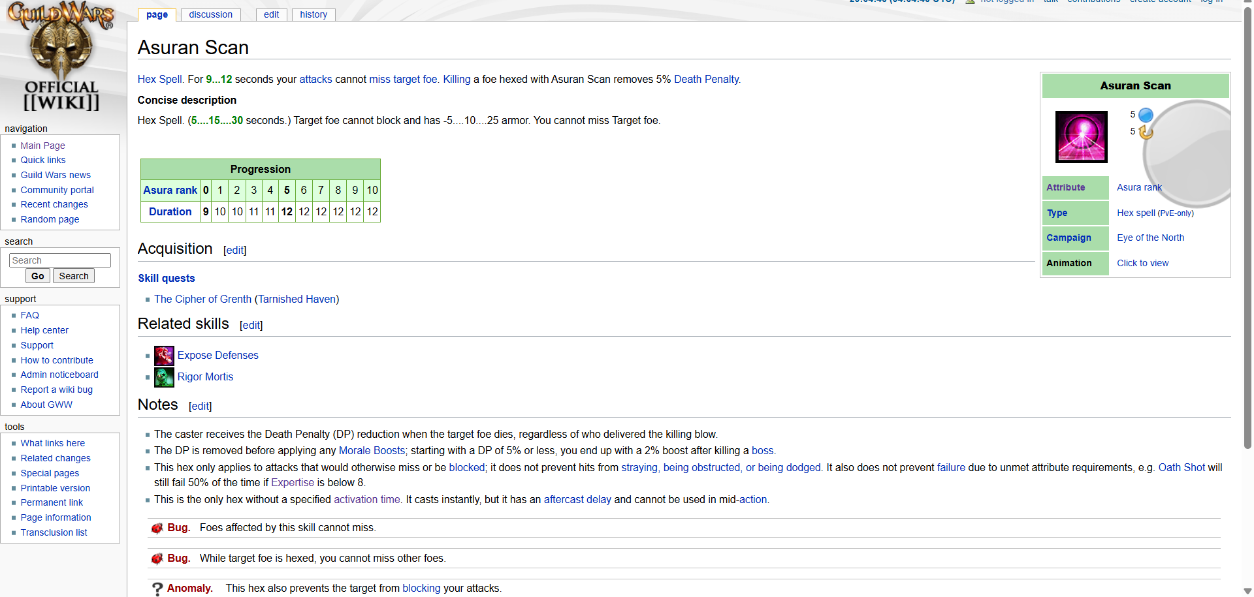1254x597 pixels.
Task: Open Transclusion list link
Action: click(54, 532)
